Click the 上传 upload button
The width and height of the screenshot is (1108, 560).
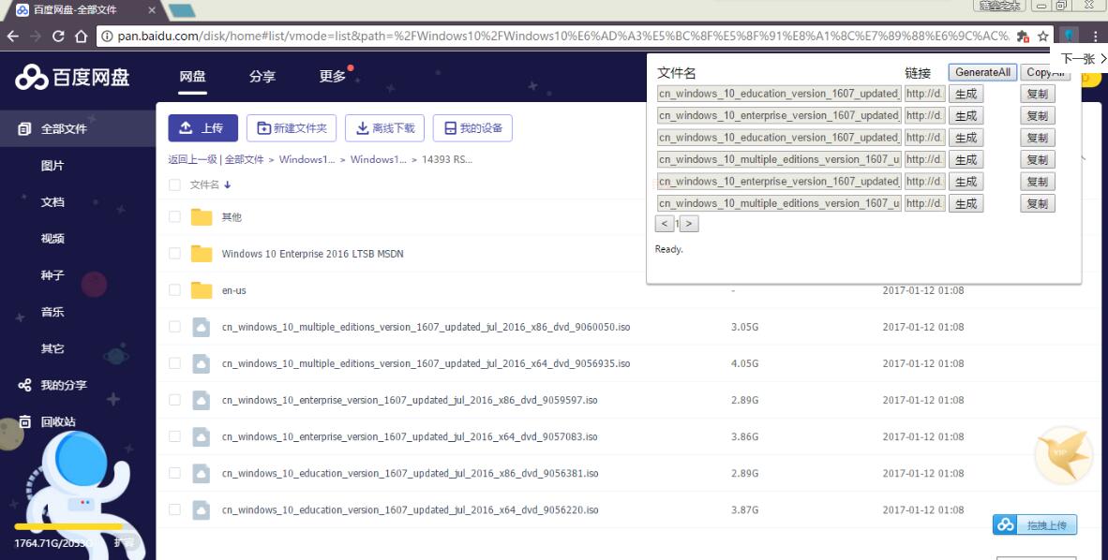202,127
